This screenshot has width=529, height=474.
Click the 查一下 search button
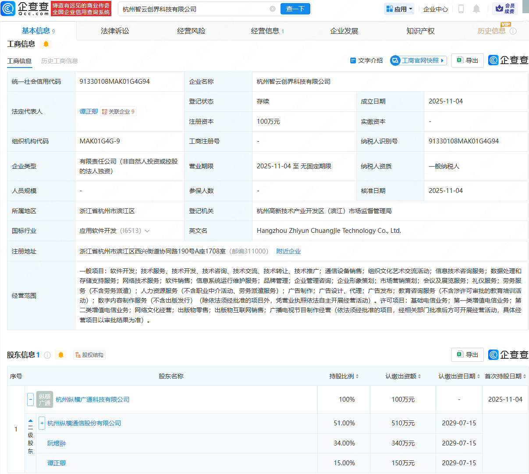(x=295, y=9)
